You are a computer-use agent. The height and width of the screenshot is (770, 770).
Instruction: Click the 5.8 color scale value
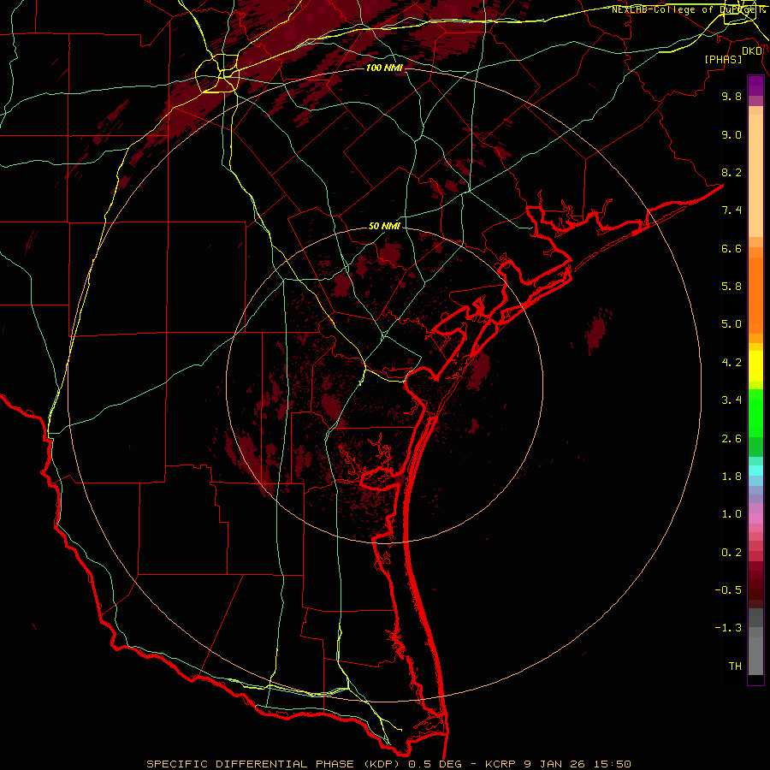pos(731,287)
